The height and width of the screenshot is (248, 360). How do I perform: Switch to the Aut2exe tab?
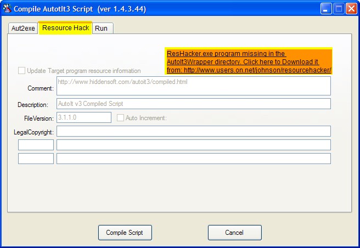(24, 29)
